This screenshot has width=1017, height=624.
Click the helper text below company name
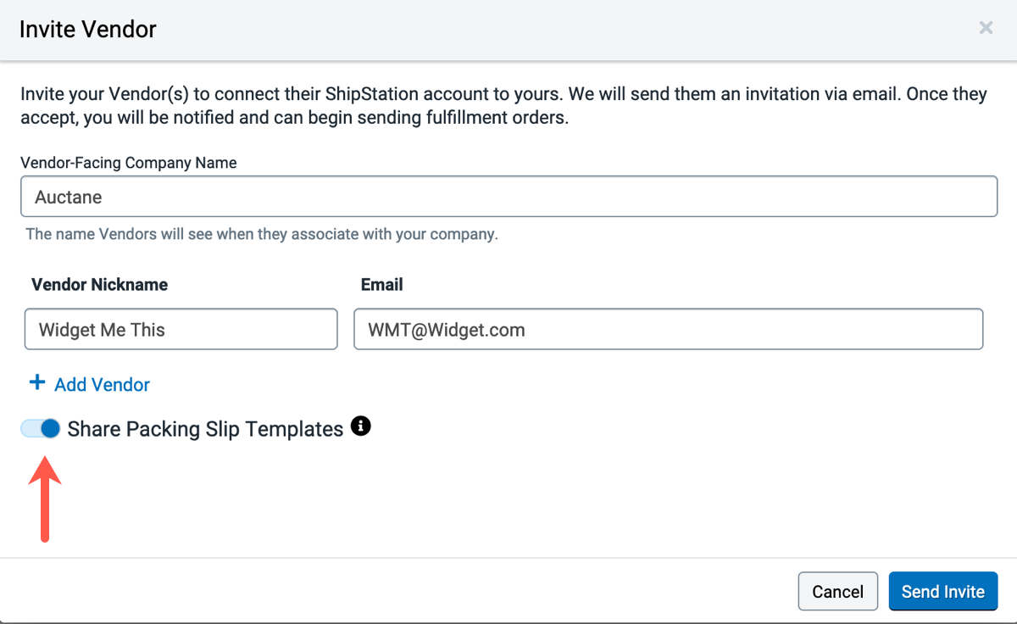coord(261,234)
